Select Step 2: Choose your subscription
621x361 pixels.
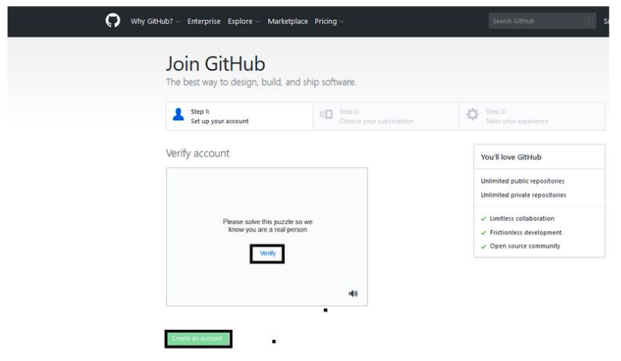coord(386,116)
